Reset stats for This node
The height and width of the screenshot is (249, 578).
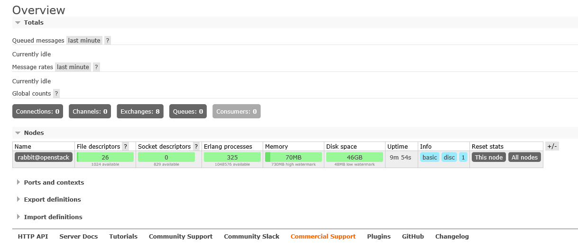(x=489, y=157)
